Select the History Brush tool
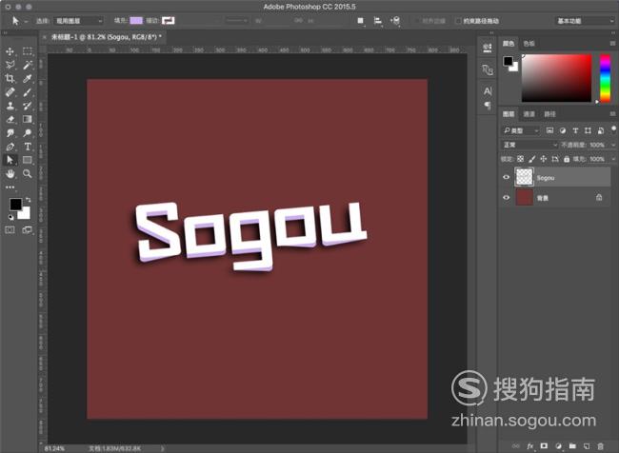This screenshot has height=453, width=619. pyautogui.click(x=28, y=106)
